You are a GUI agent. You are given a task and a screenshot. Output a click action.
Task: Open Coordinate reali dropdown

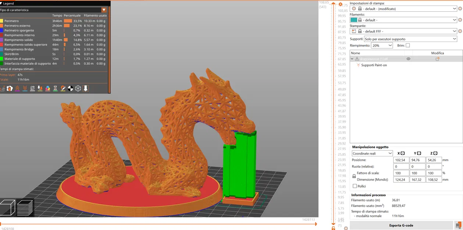(372, 153)
